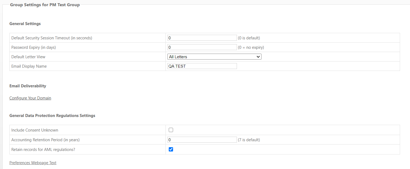Uncheck Retain records for AML regulations checkbox
The image size is (410, 169).
click(x=171, y=149)
